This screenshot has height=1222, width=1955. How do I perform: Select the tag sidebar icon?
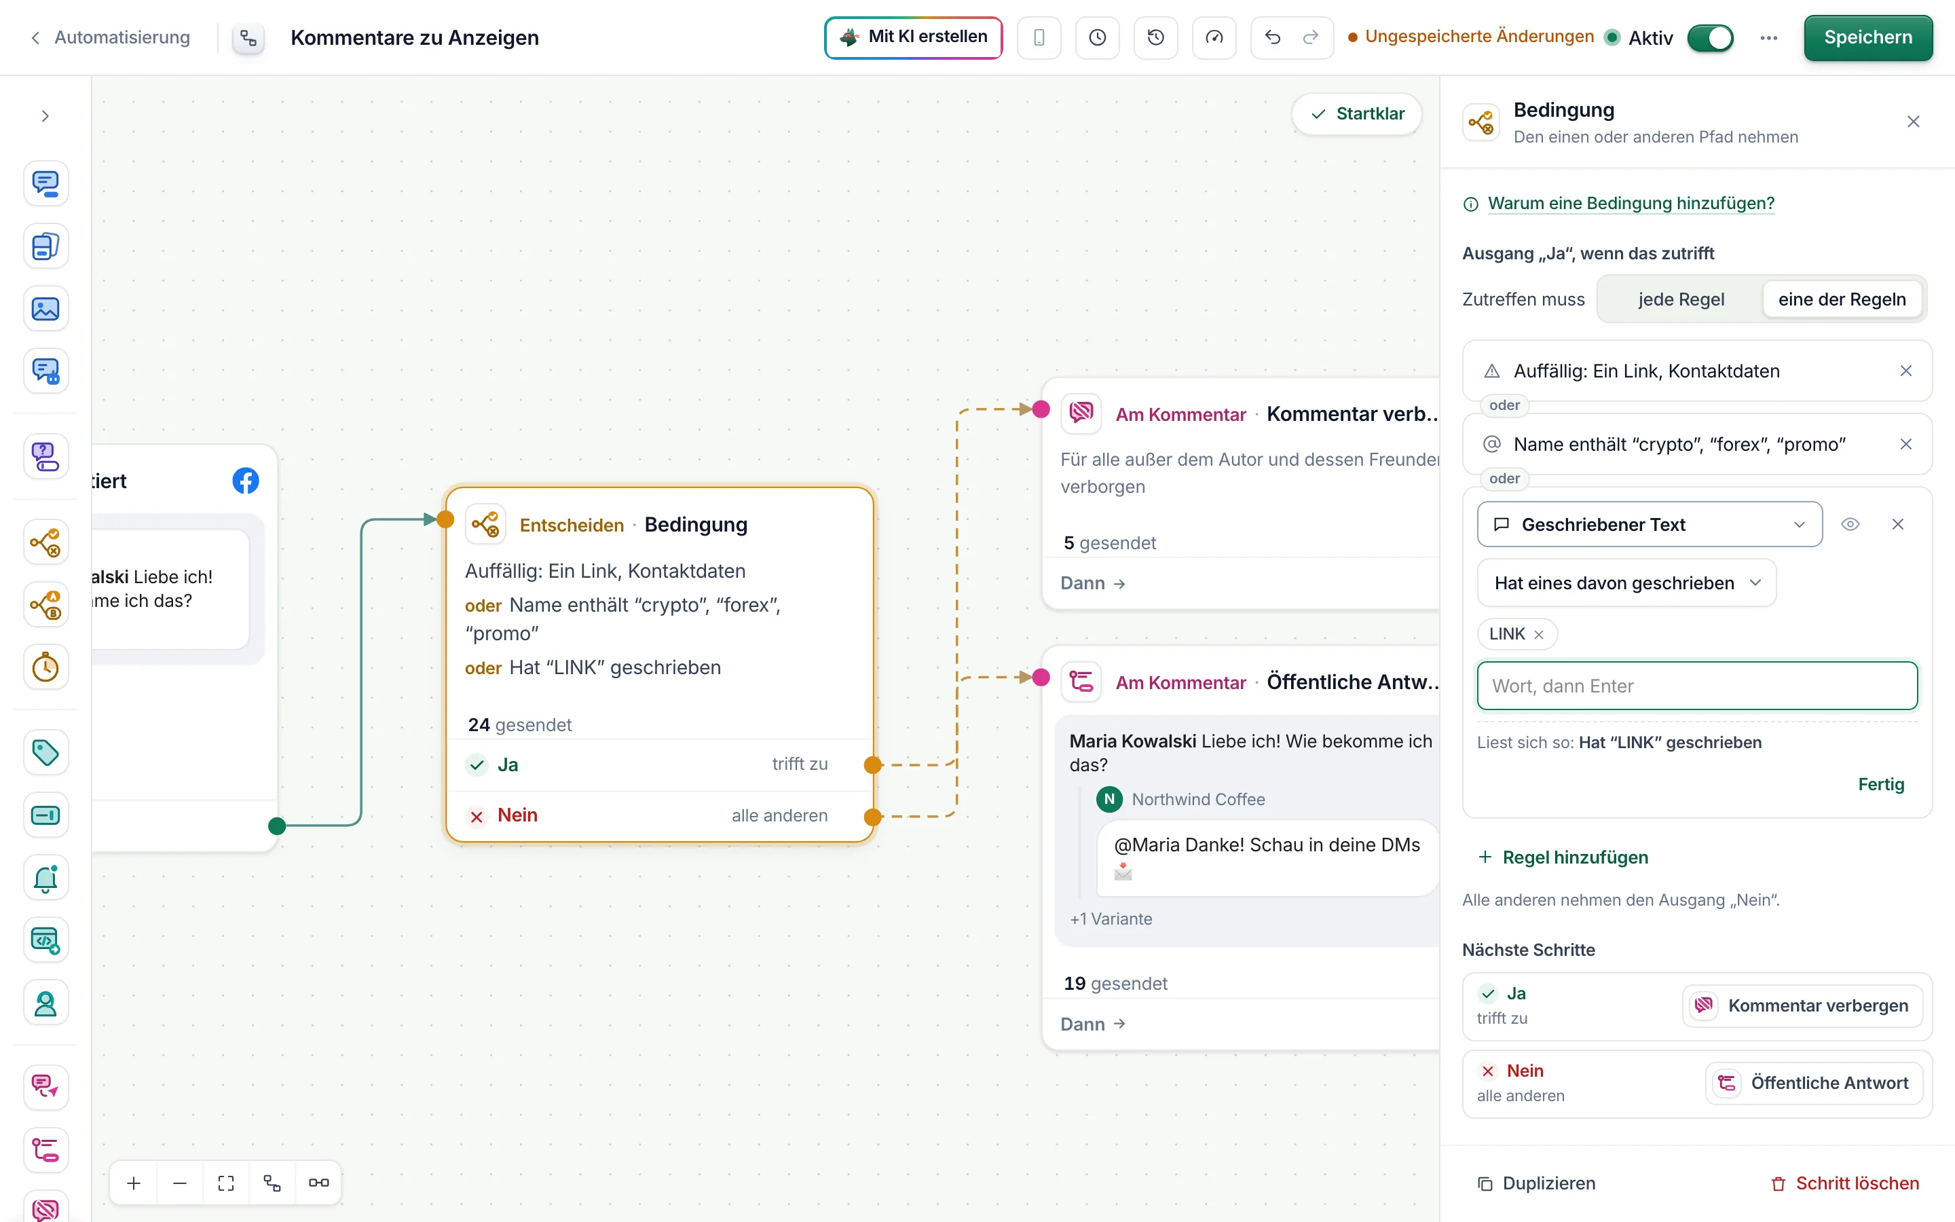tap(45, 754)
